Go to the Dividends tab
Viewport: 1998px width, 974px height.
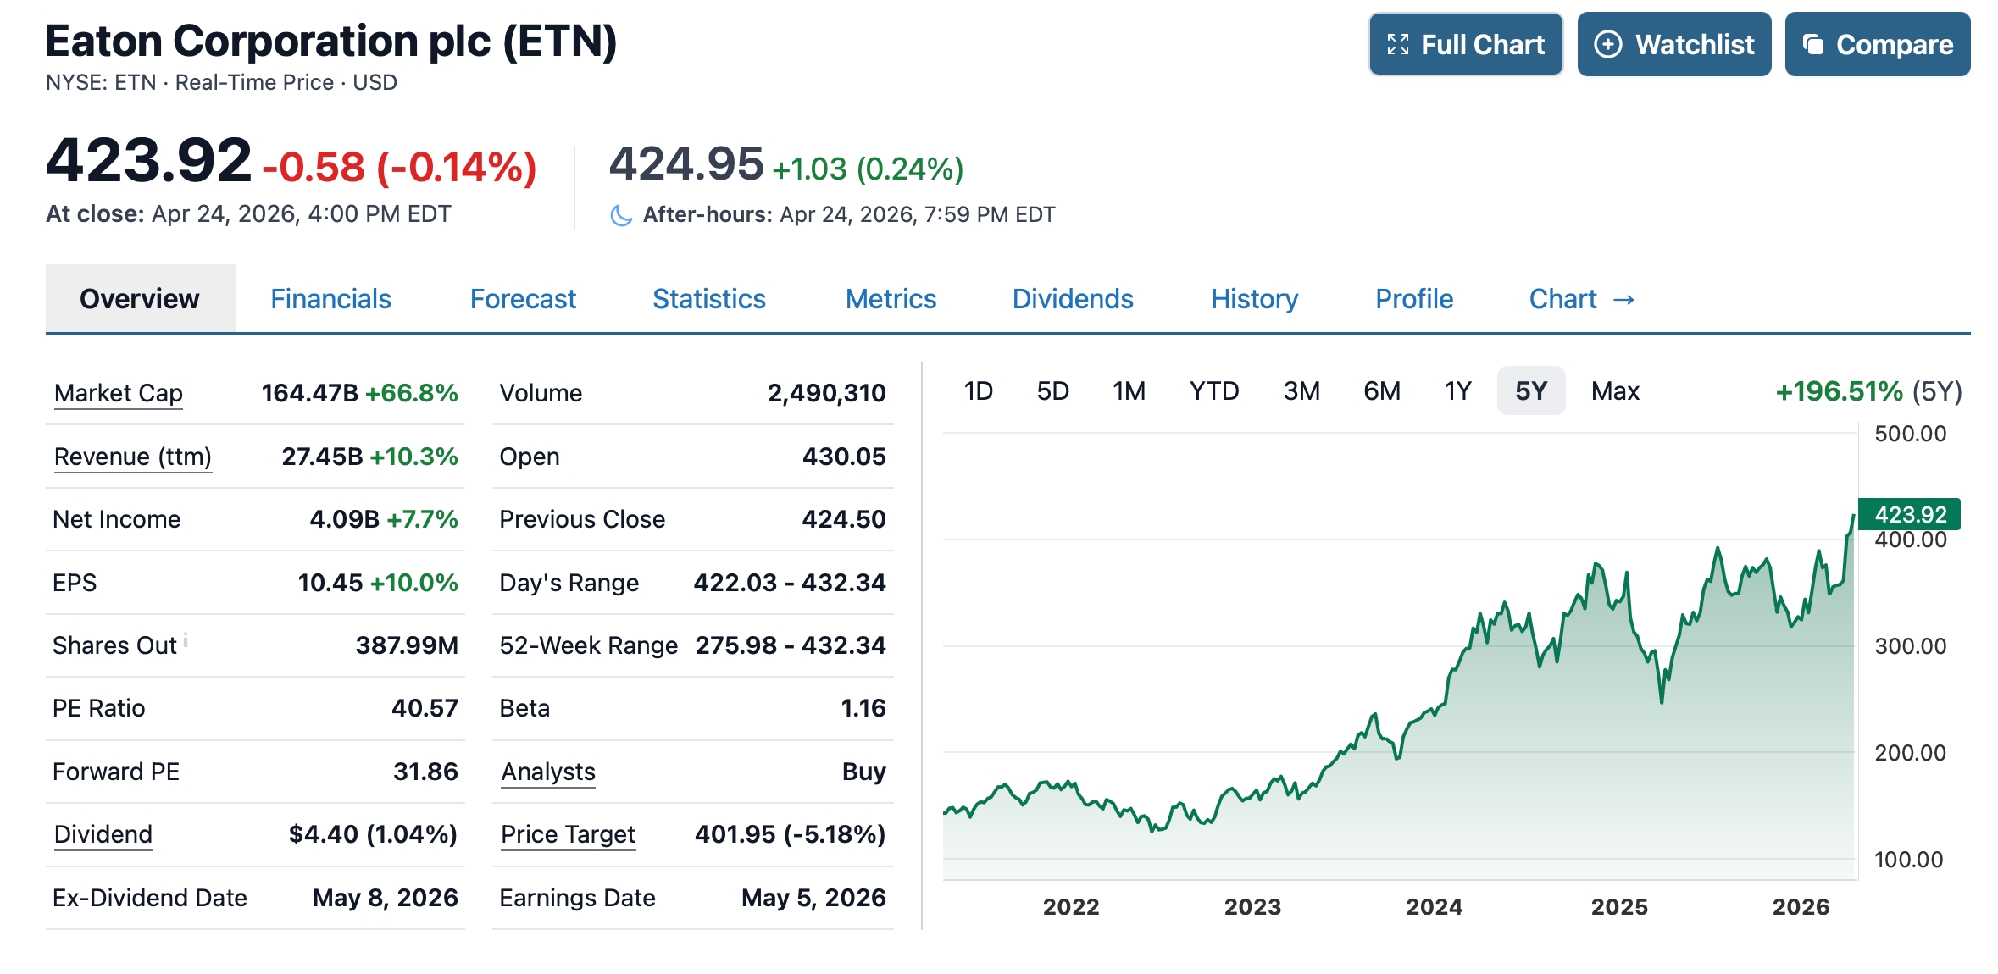(x=1072, y=299)
